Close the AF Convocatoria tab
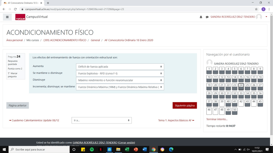 click(x=41, y=3)
